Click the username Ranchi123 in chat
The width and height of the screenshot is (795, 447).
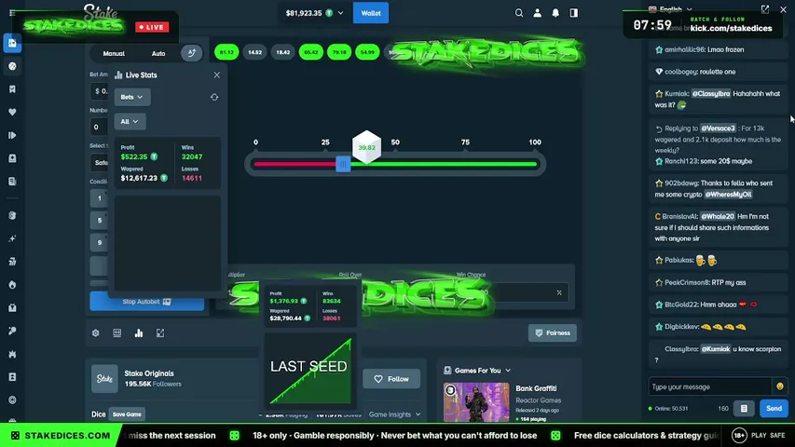pos(683,161)
